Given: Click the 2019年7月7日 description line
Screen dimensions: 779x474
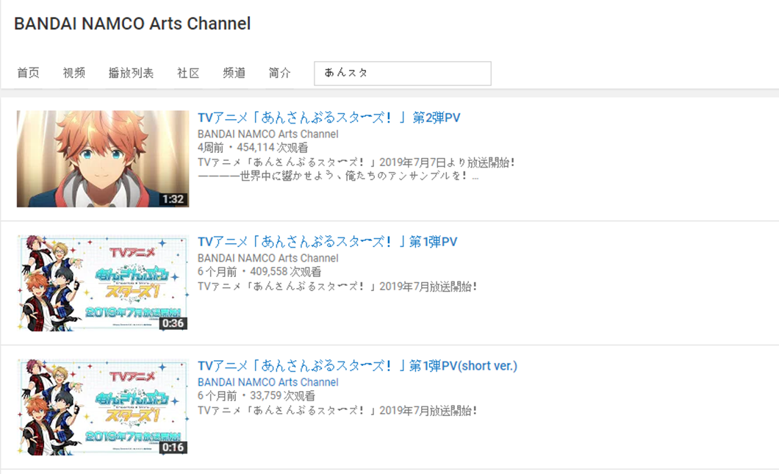Looking at the screenshot, I should click(x=356, y=162).
